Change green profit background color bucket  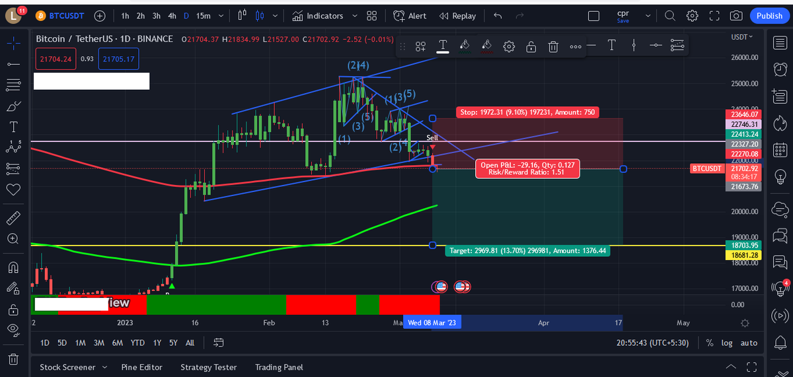465,46
